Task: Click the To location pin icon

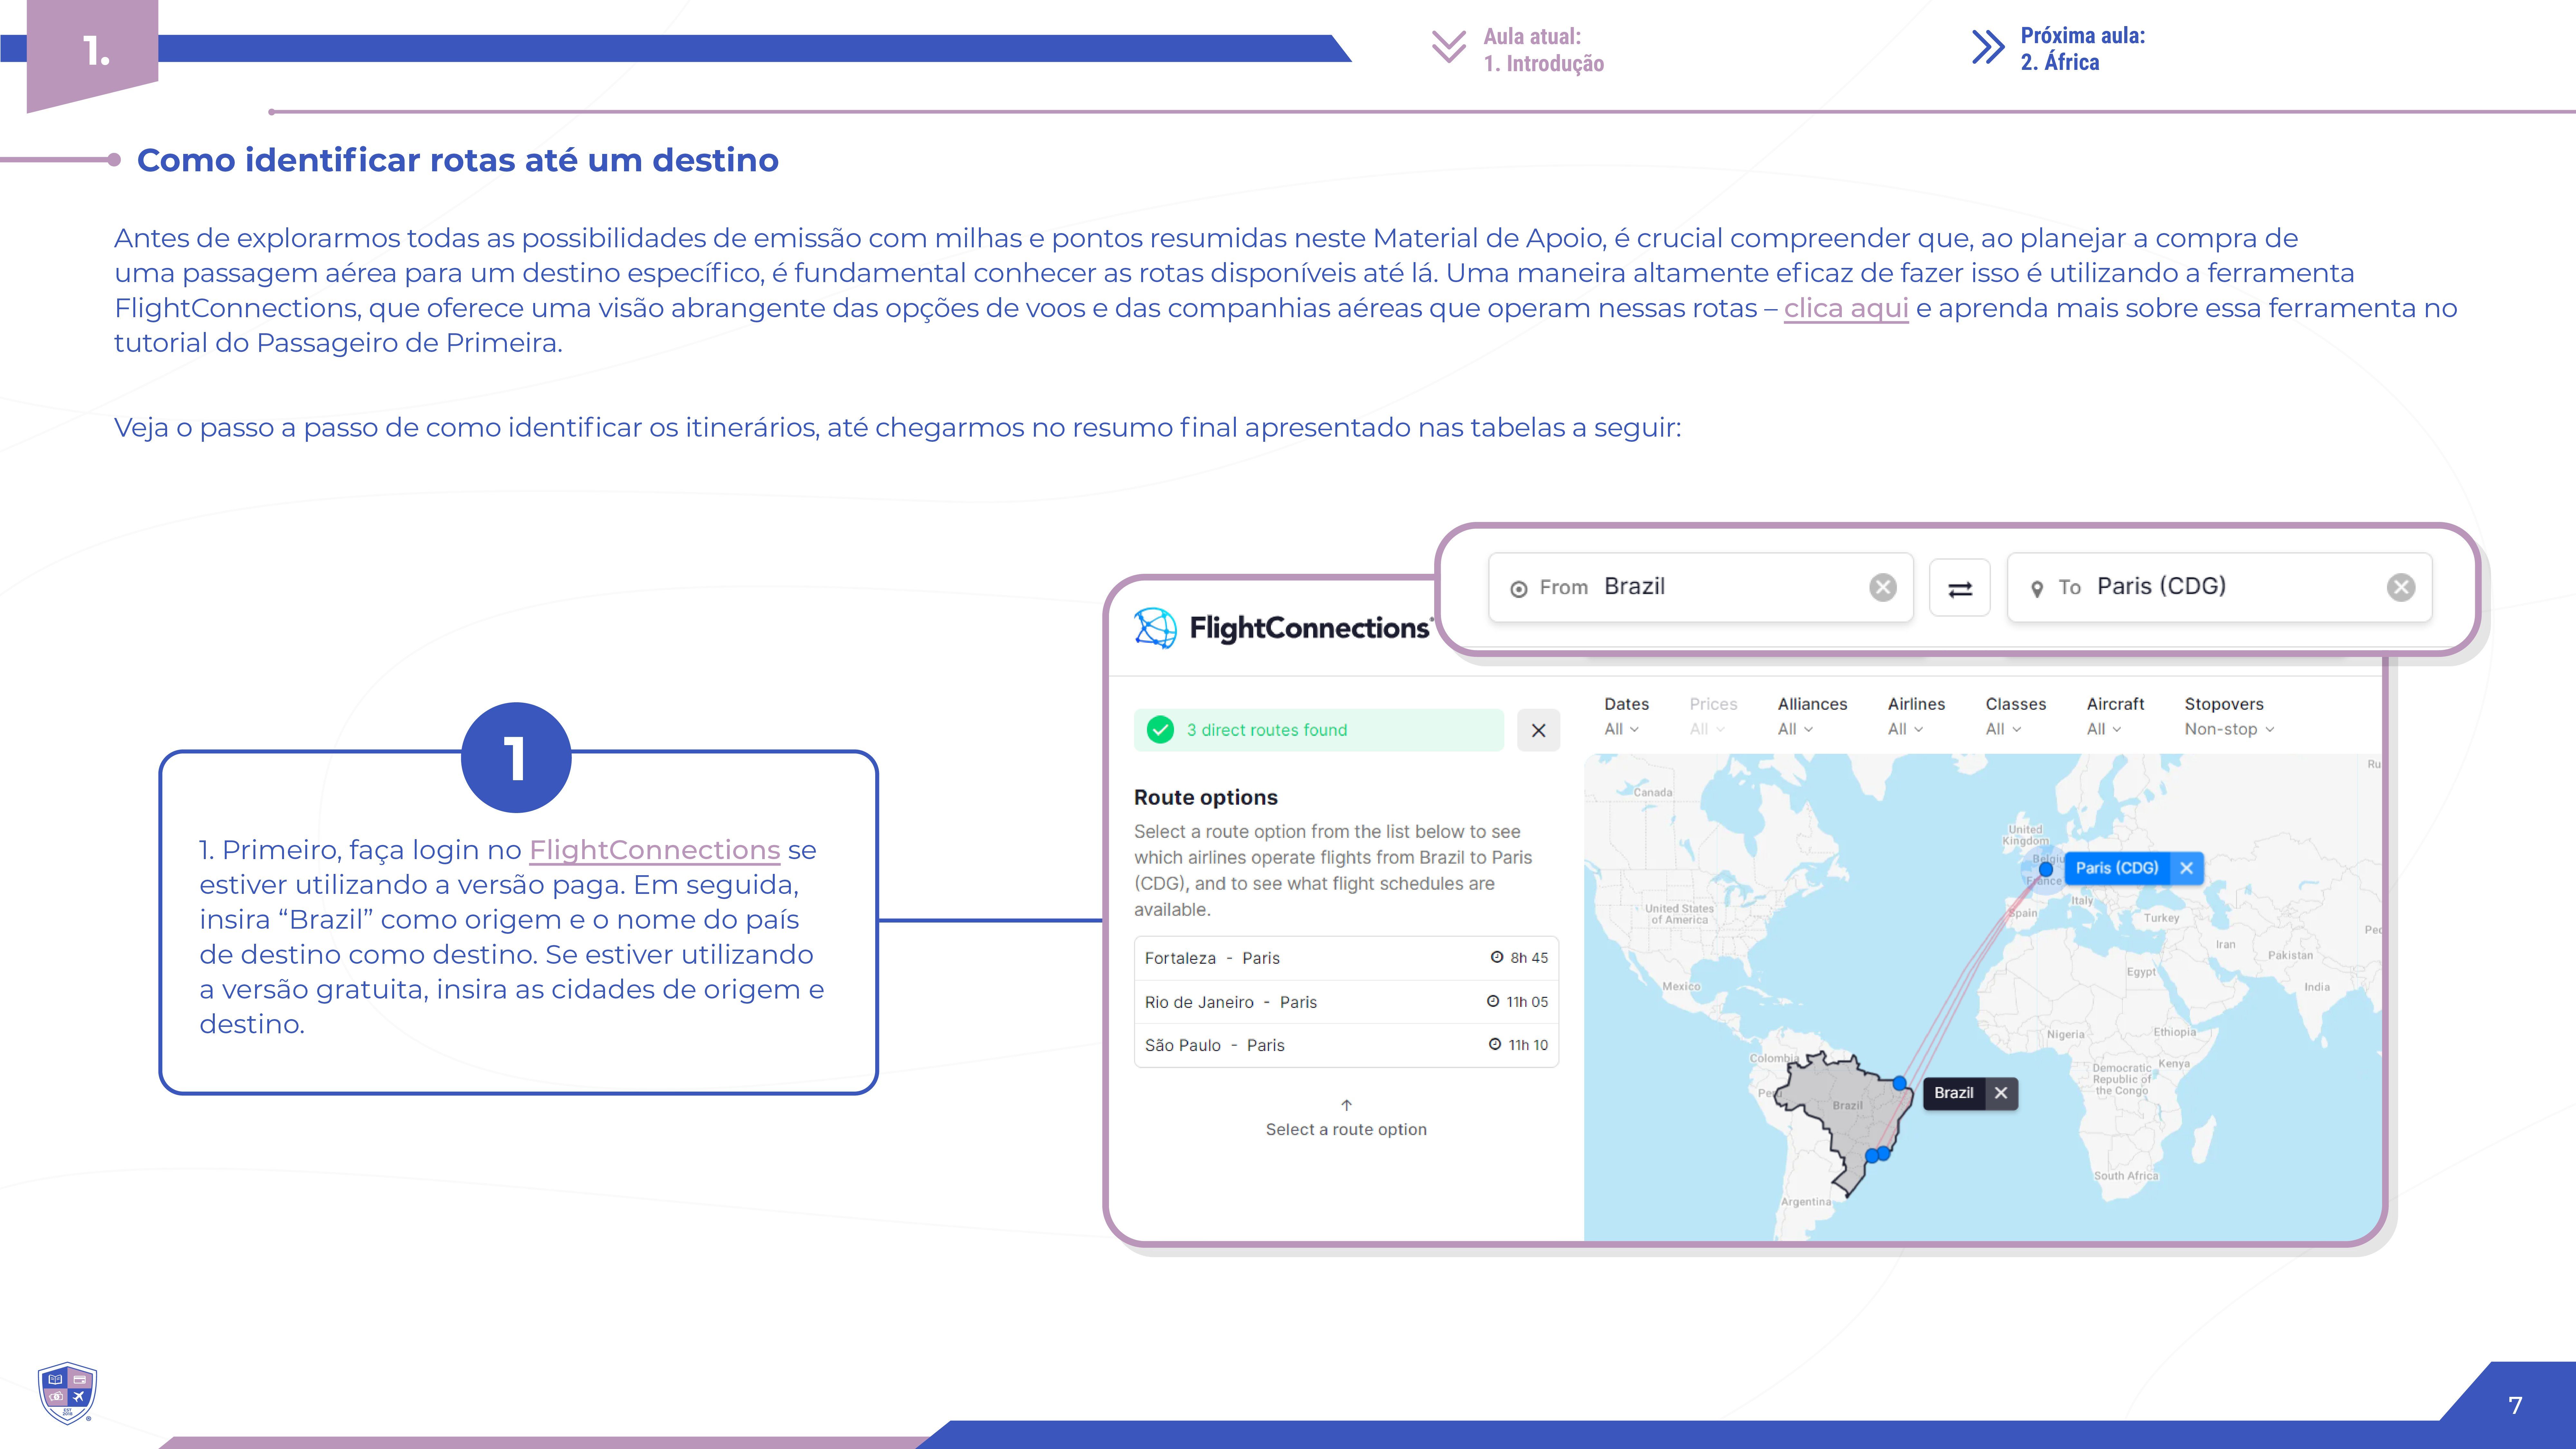Action: 2037,589
